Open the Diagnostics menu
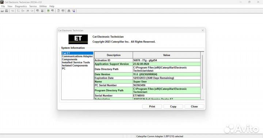 (21, 6)
